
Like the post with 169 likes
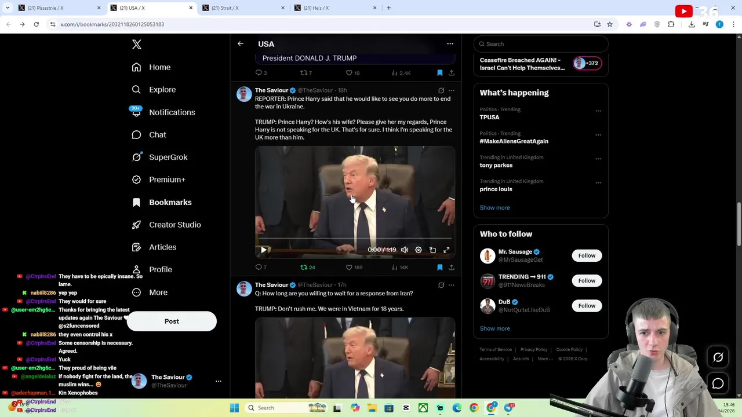pyautogui.click(x=354, y=268)
